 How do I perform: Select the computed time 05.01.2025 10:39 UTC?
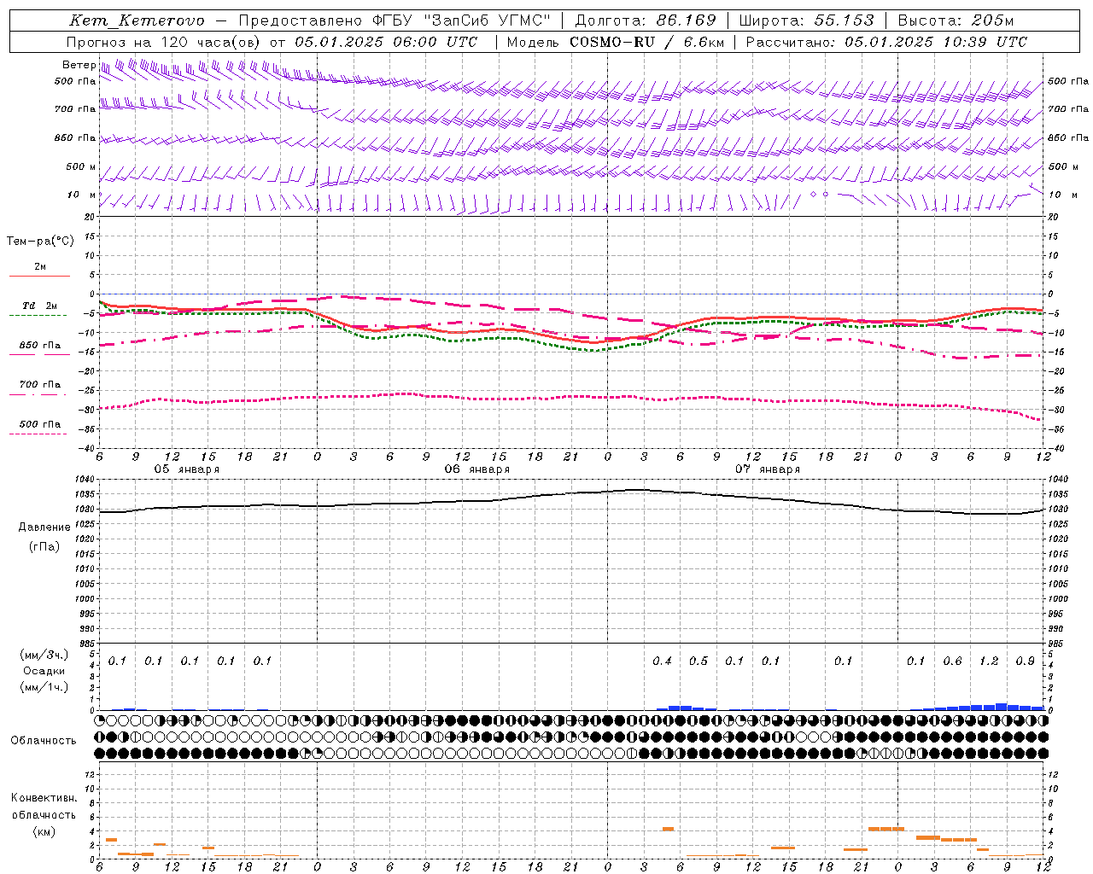tap(936, 42)
